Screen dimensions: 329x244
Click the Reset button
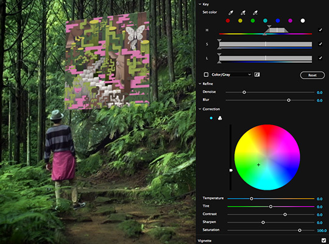tap(313, 75)
